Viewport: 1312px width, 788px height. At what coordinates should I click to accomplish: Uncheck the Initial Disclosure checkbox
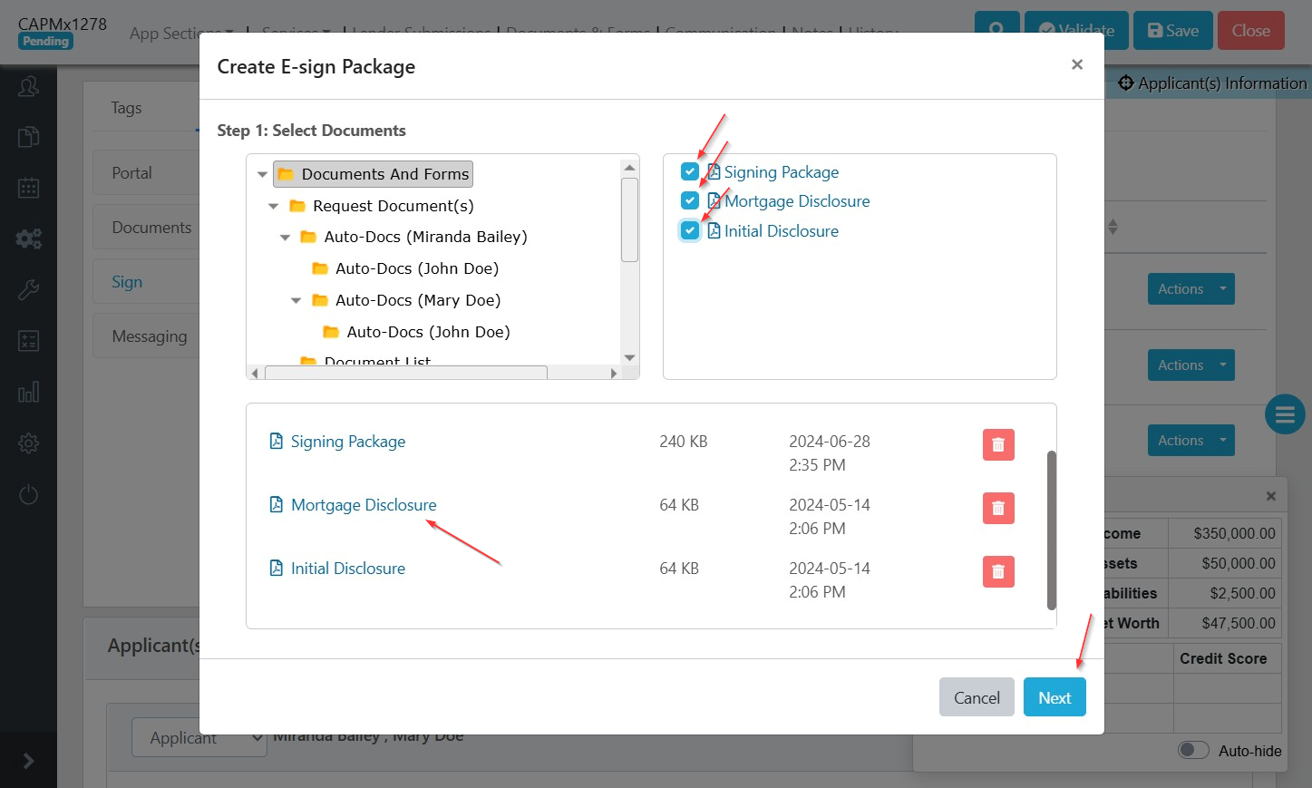[x=690, y=230]
